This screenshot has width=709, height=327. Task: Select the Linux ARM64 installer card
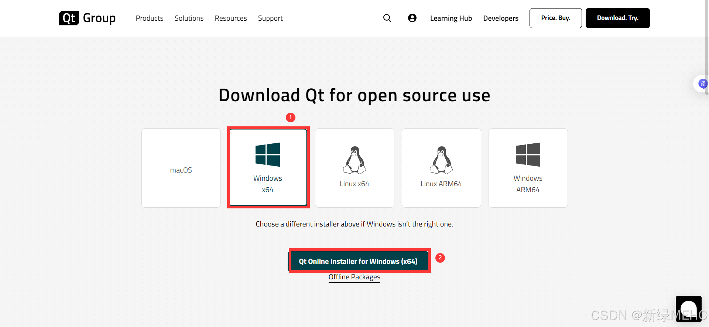pyautogui.click(x=441, y=168)
